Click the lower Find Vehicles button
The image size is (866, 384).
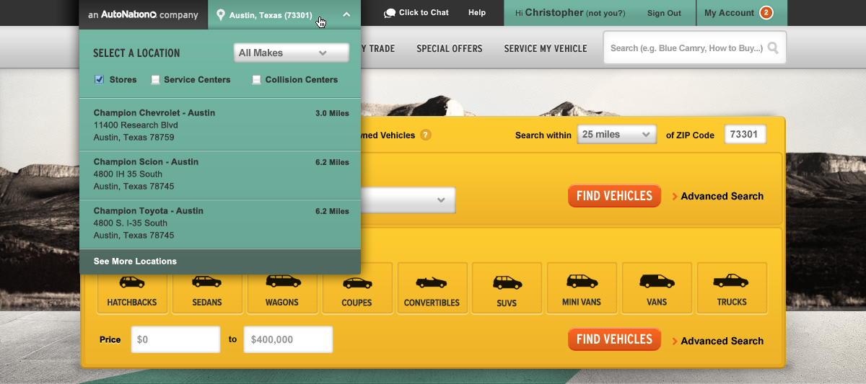coord(614,339)
